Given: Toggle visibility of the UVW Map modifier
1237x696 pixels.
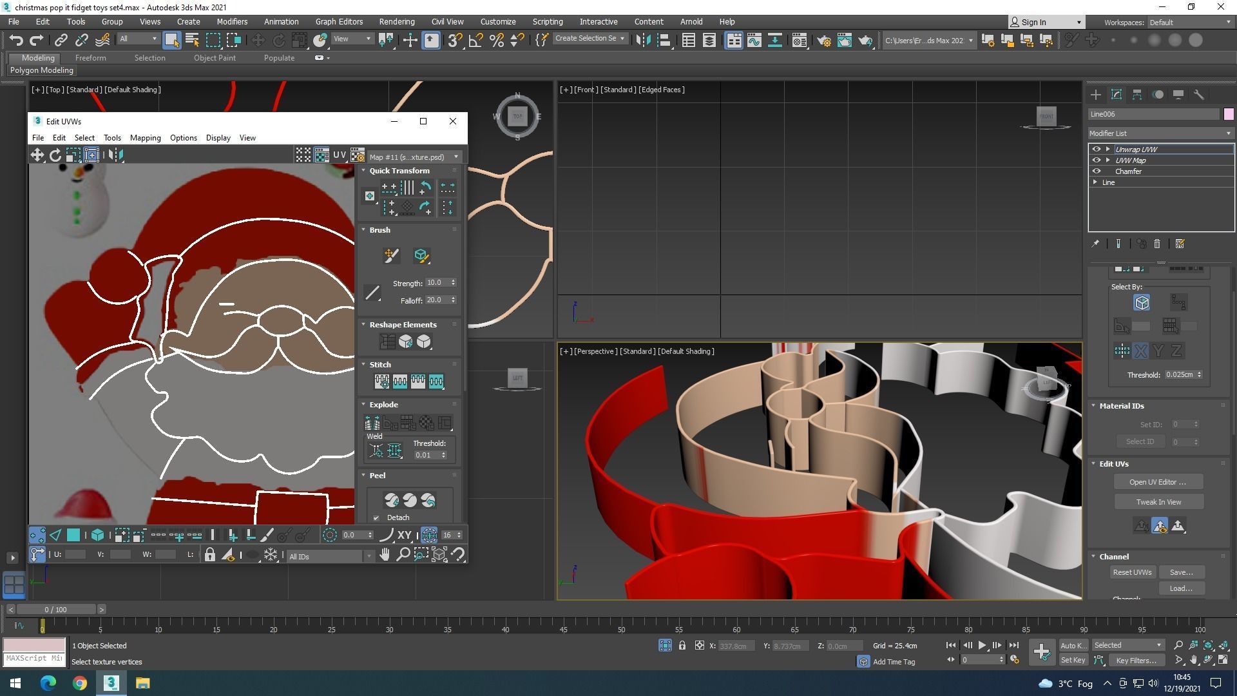Looking at the screenshot, I should (x=1096, y=160).
